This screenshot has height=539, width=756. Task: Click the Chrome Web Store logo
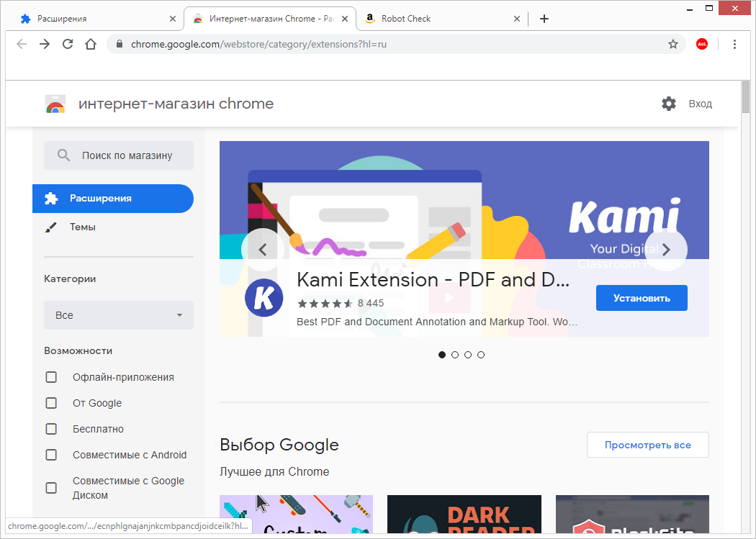55,104
